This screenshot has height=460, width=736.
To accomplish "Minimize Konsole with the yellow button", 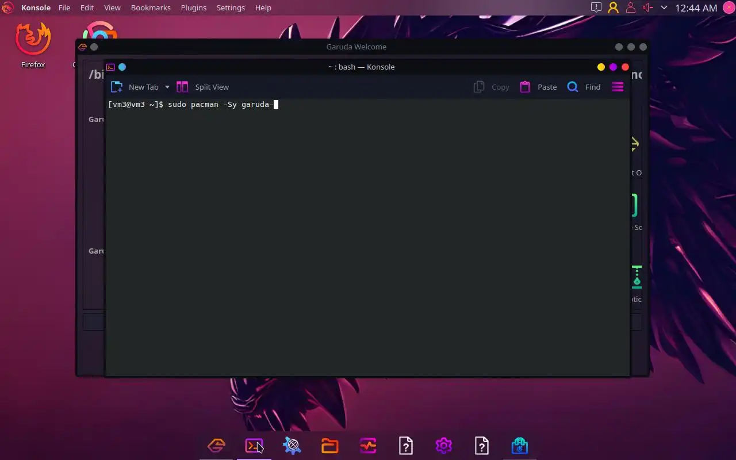I will click(601, 67).
